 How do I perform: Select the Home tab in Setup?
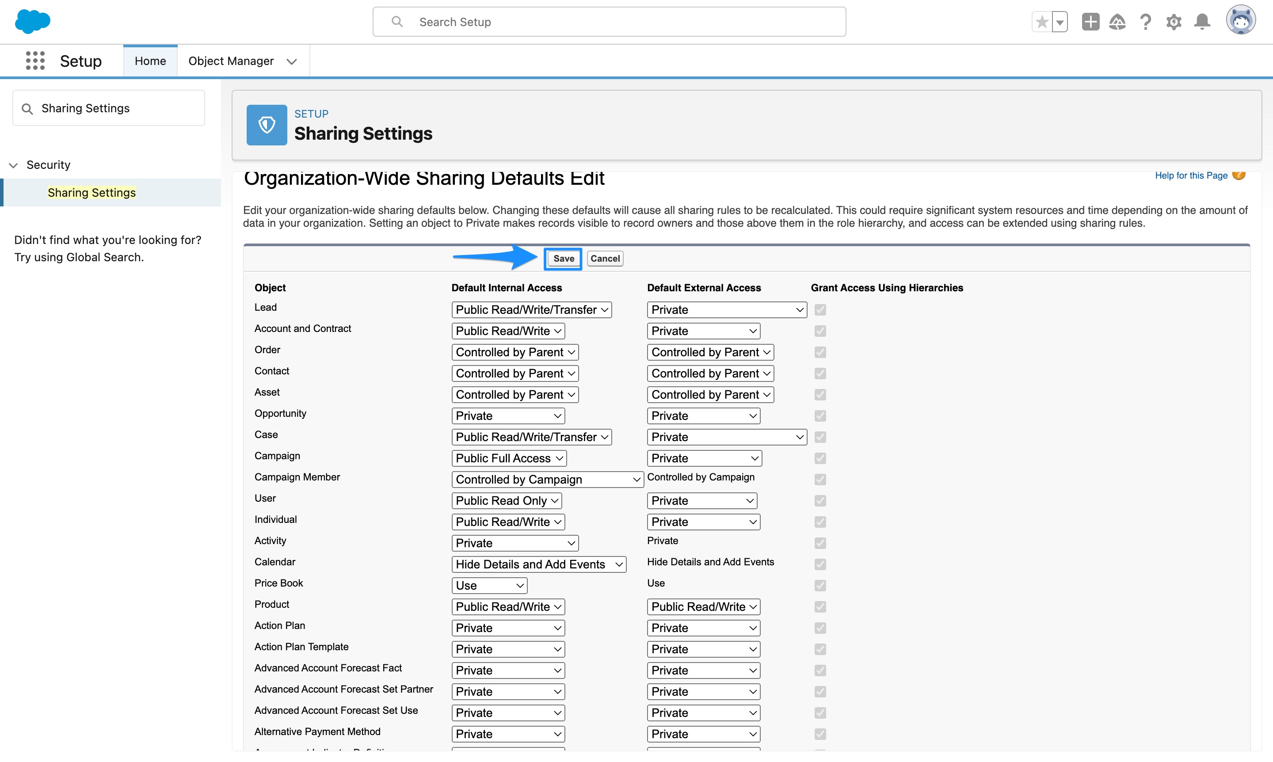pos(150,60)
